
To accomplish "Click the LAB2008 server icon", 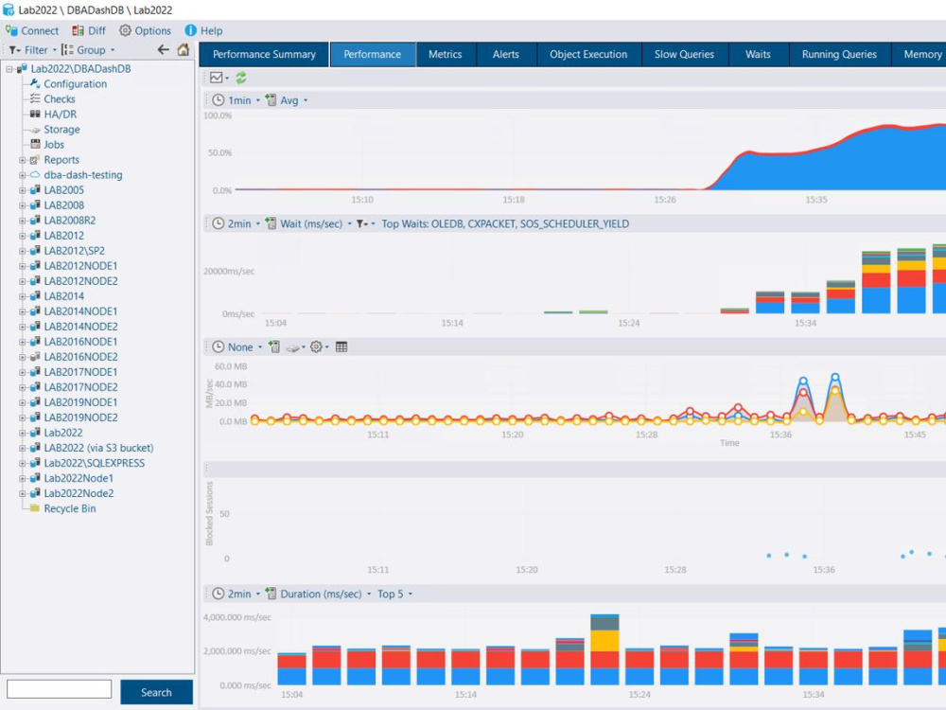I will [x=35, y=205].
